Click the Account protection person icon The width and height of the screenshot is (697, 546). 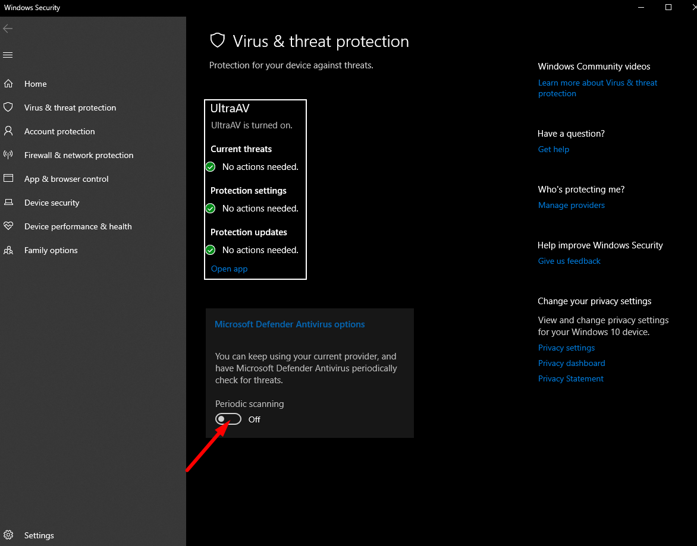click(x=8, y=131)
